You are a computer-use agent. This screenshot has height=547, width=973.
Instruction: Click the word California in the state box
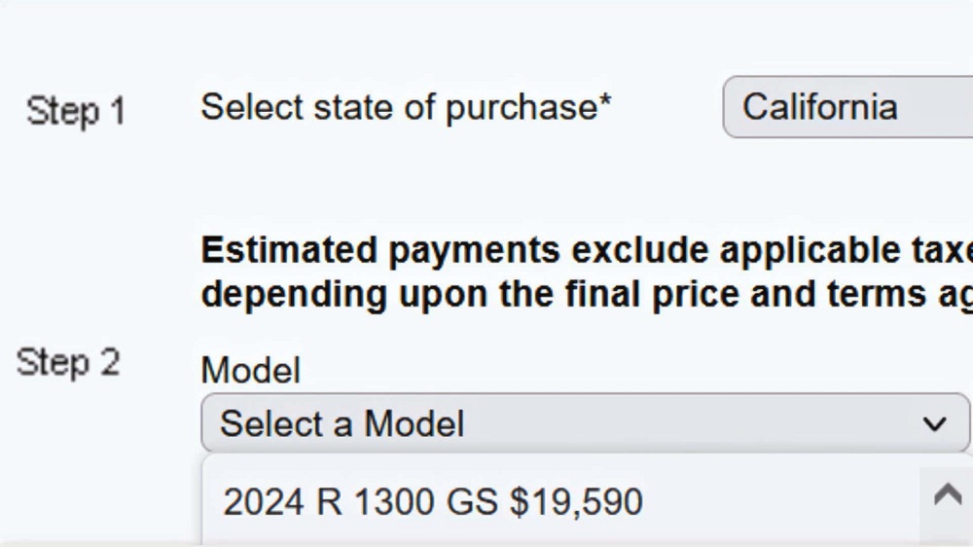pyautogui.click(x=819, y=107)
